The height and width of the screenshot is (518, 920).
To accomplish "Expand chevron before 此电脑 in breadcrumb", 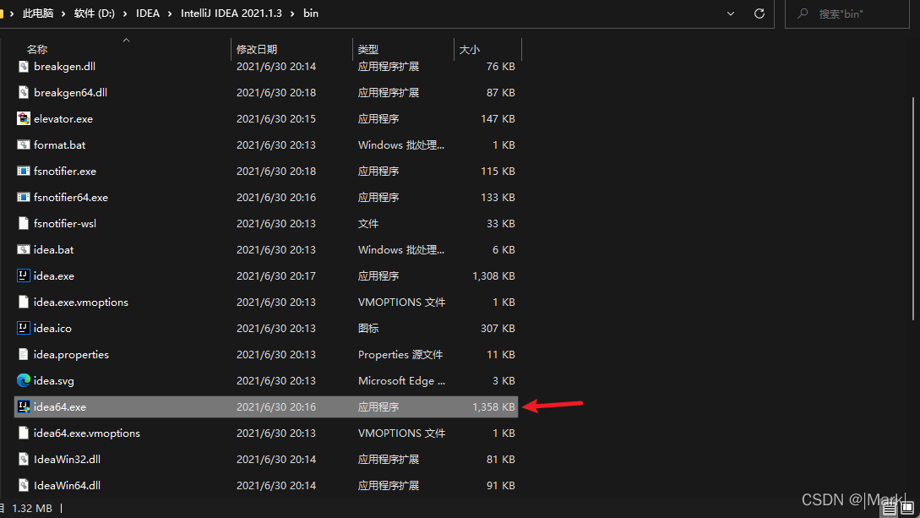I will pos(12,14).
